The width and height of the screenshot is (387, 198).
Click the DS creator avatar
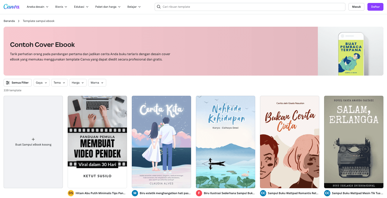(70, 193)
